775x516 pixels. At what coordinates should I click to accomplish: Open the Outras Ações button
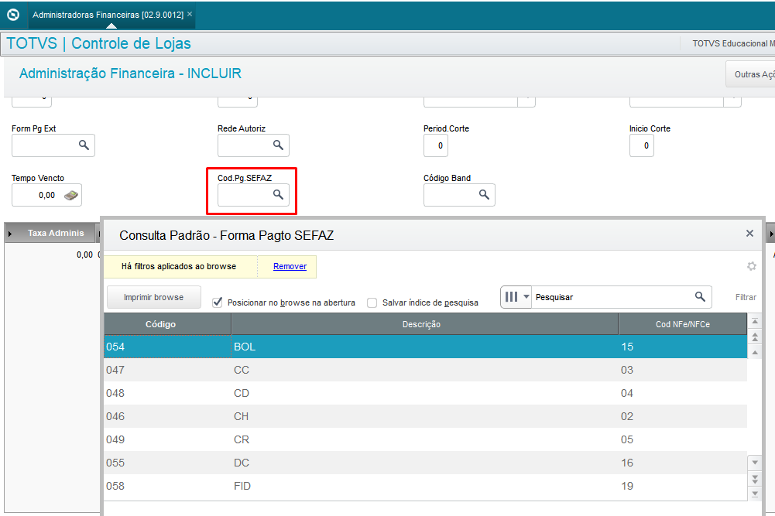751,74
